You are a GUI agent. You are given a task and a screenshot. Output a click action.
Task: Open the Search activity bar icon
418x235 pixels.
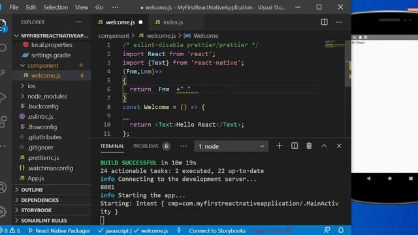point(3,48)
